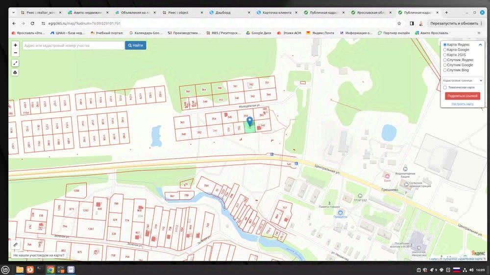
Task: Zoom in the map with plus button
Action: [15, 45]
